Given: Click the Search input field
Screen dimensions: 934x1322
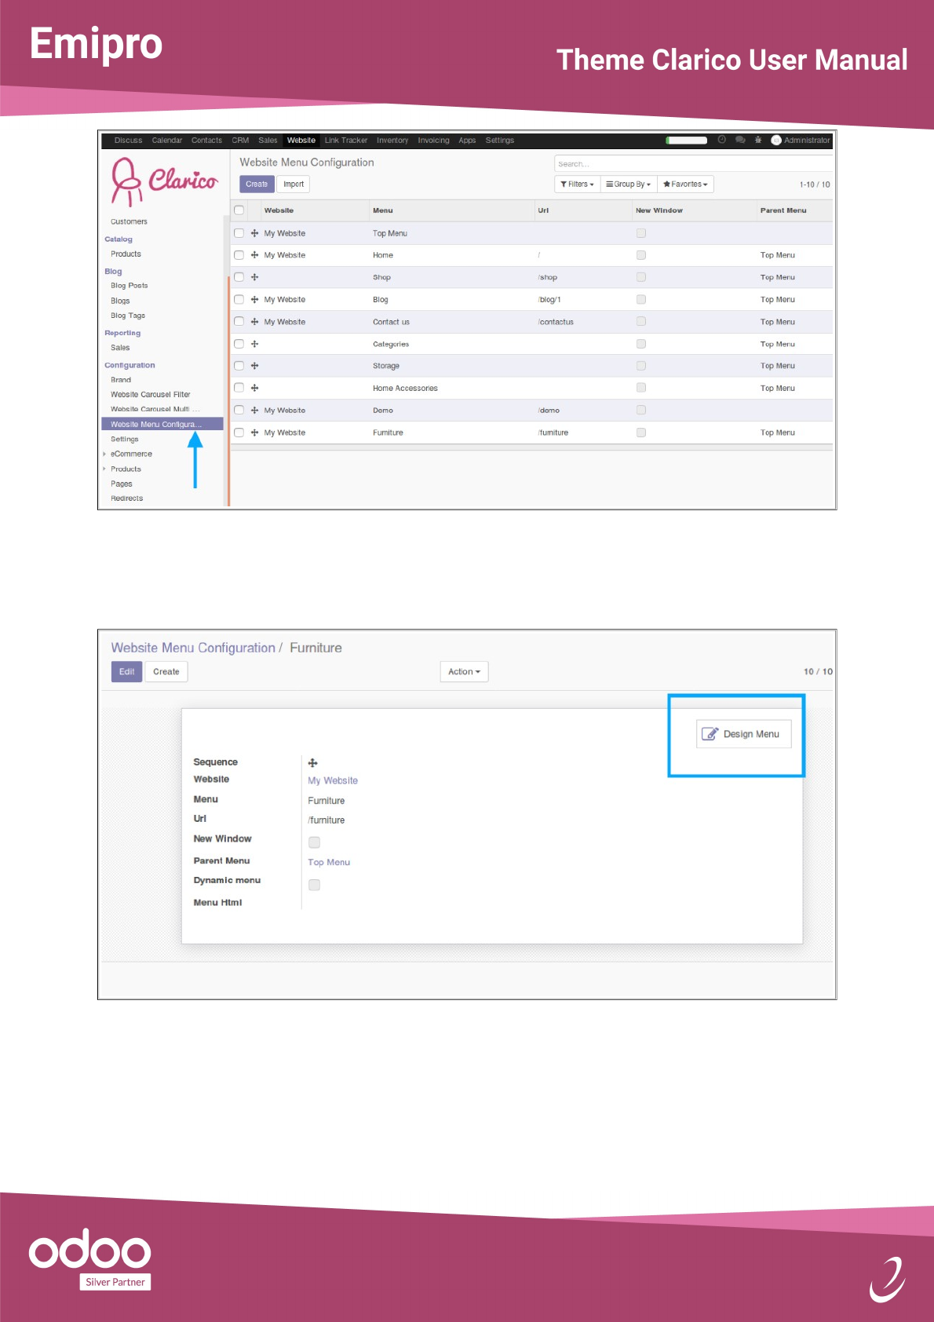Looking at the screenshot, I should point(692,164).
